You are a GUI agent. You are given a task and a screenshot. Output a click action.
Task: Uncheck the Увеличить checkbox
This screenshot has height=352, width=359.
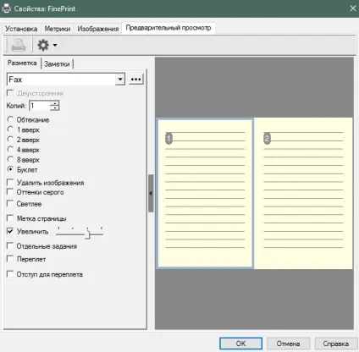coord(10,231)
